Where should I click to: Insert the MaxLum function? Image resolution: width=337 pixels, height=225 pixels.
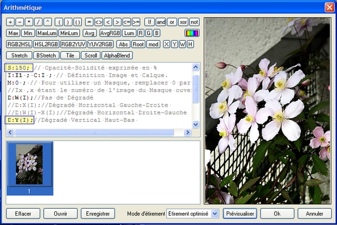(47, 33)
